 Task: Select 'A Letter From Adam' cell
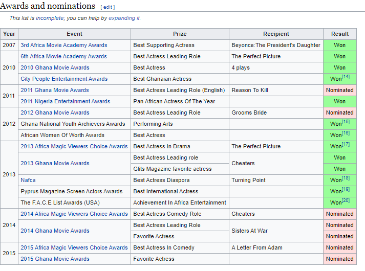(276, 247)
